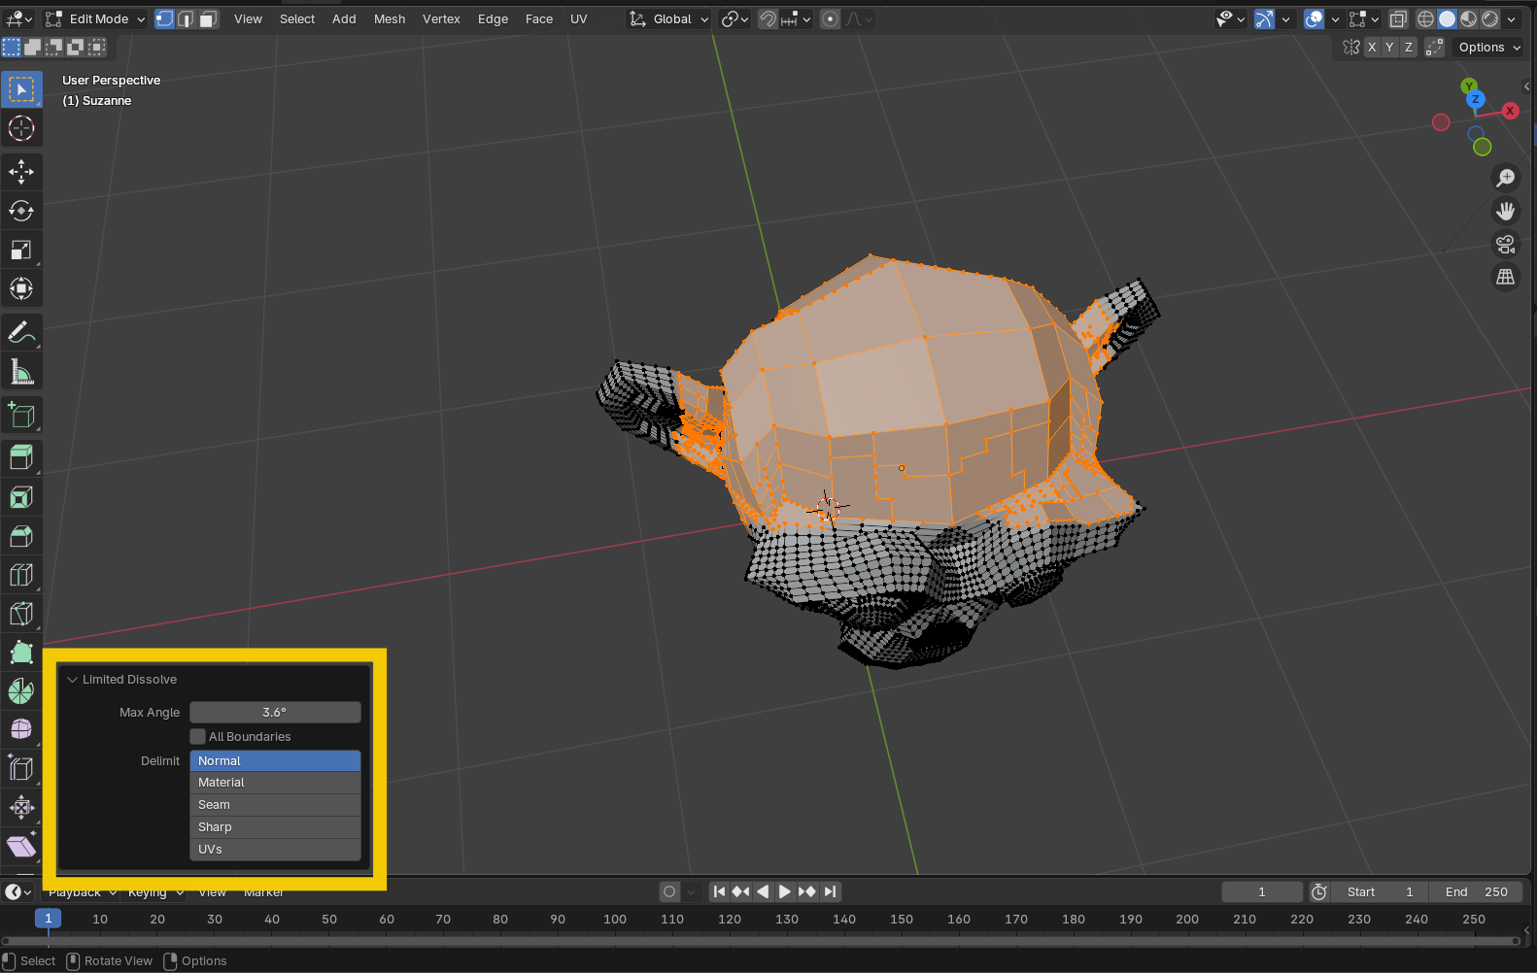Viewport: 1537px width, 973px height.
Task: Open the Add menu
Action: pos(344,18)
